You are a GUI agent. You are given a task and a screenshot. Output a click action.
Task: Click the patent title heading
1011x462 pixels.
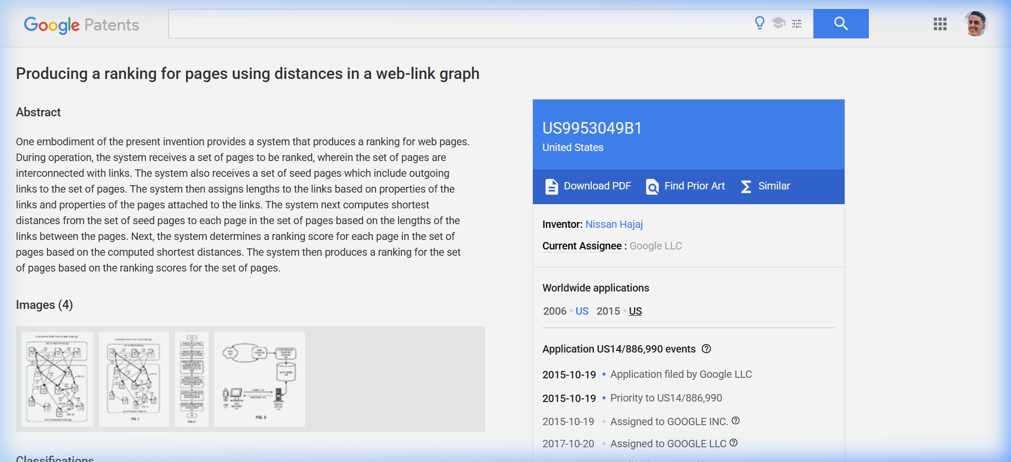coord(247,73)
